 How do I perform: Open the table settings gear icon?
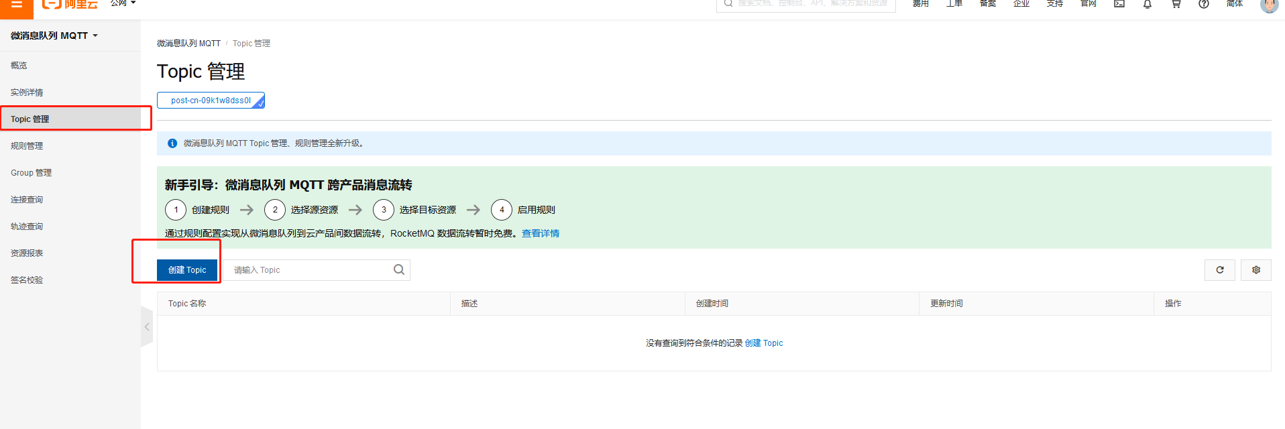pyautogui.click(x=1256, y=270)
